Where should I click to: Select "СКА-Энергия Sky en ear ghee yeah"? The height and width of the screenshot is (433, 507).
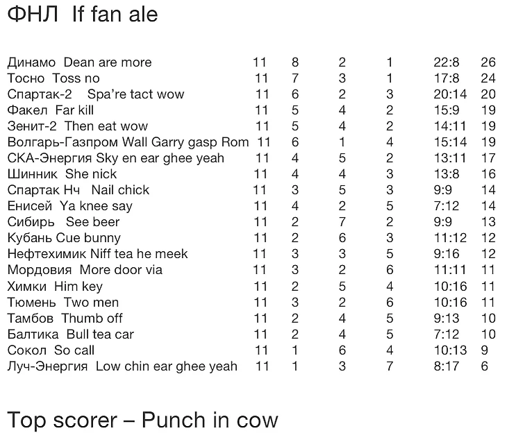[x=116, y=158]
